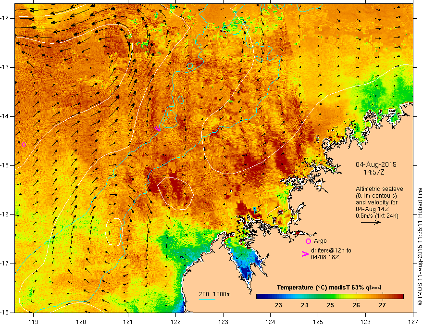Click longitude axis label '125'
Screen dimensions: 423x327
[318, 322]
